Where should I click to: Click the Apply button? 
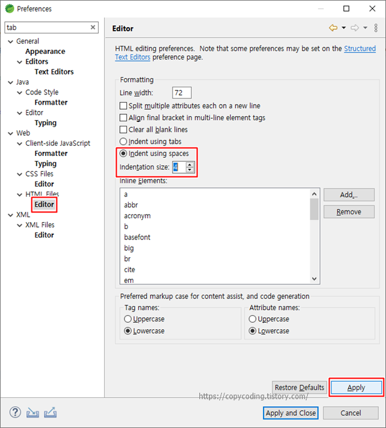point(356,388)
